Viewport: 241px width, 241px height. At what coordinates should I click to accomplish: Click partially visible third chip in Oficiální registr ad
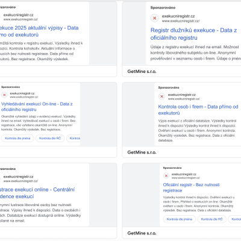pos(234,219)
